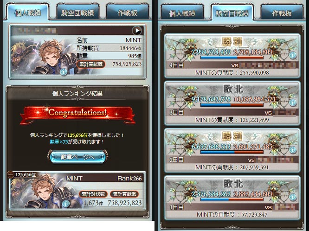
Task: Select the left panel's 個人戦績 tab
Action: [x=27, y=13]
